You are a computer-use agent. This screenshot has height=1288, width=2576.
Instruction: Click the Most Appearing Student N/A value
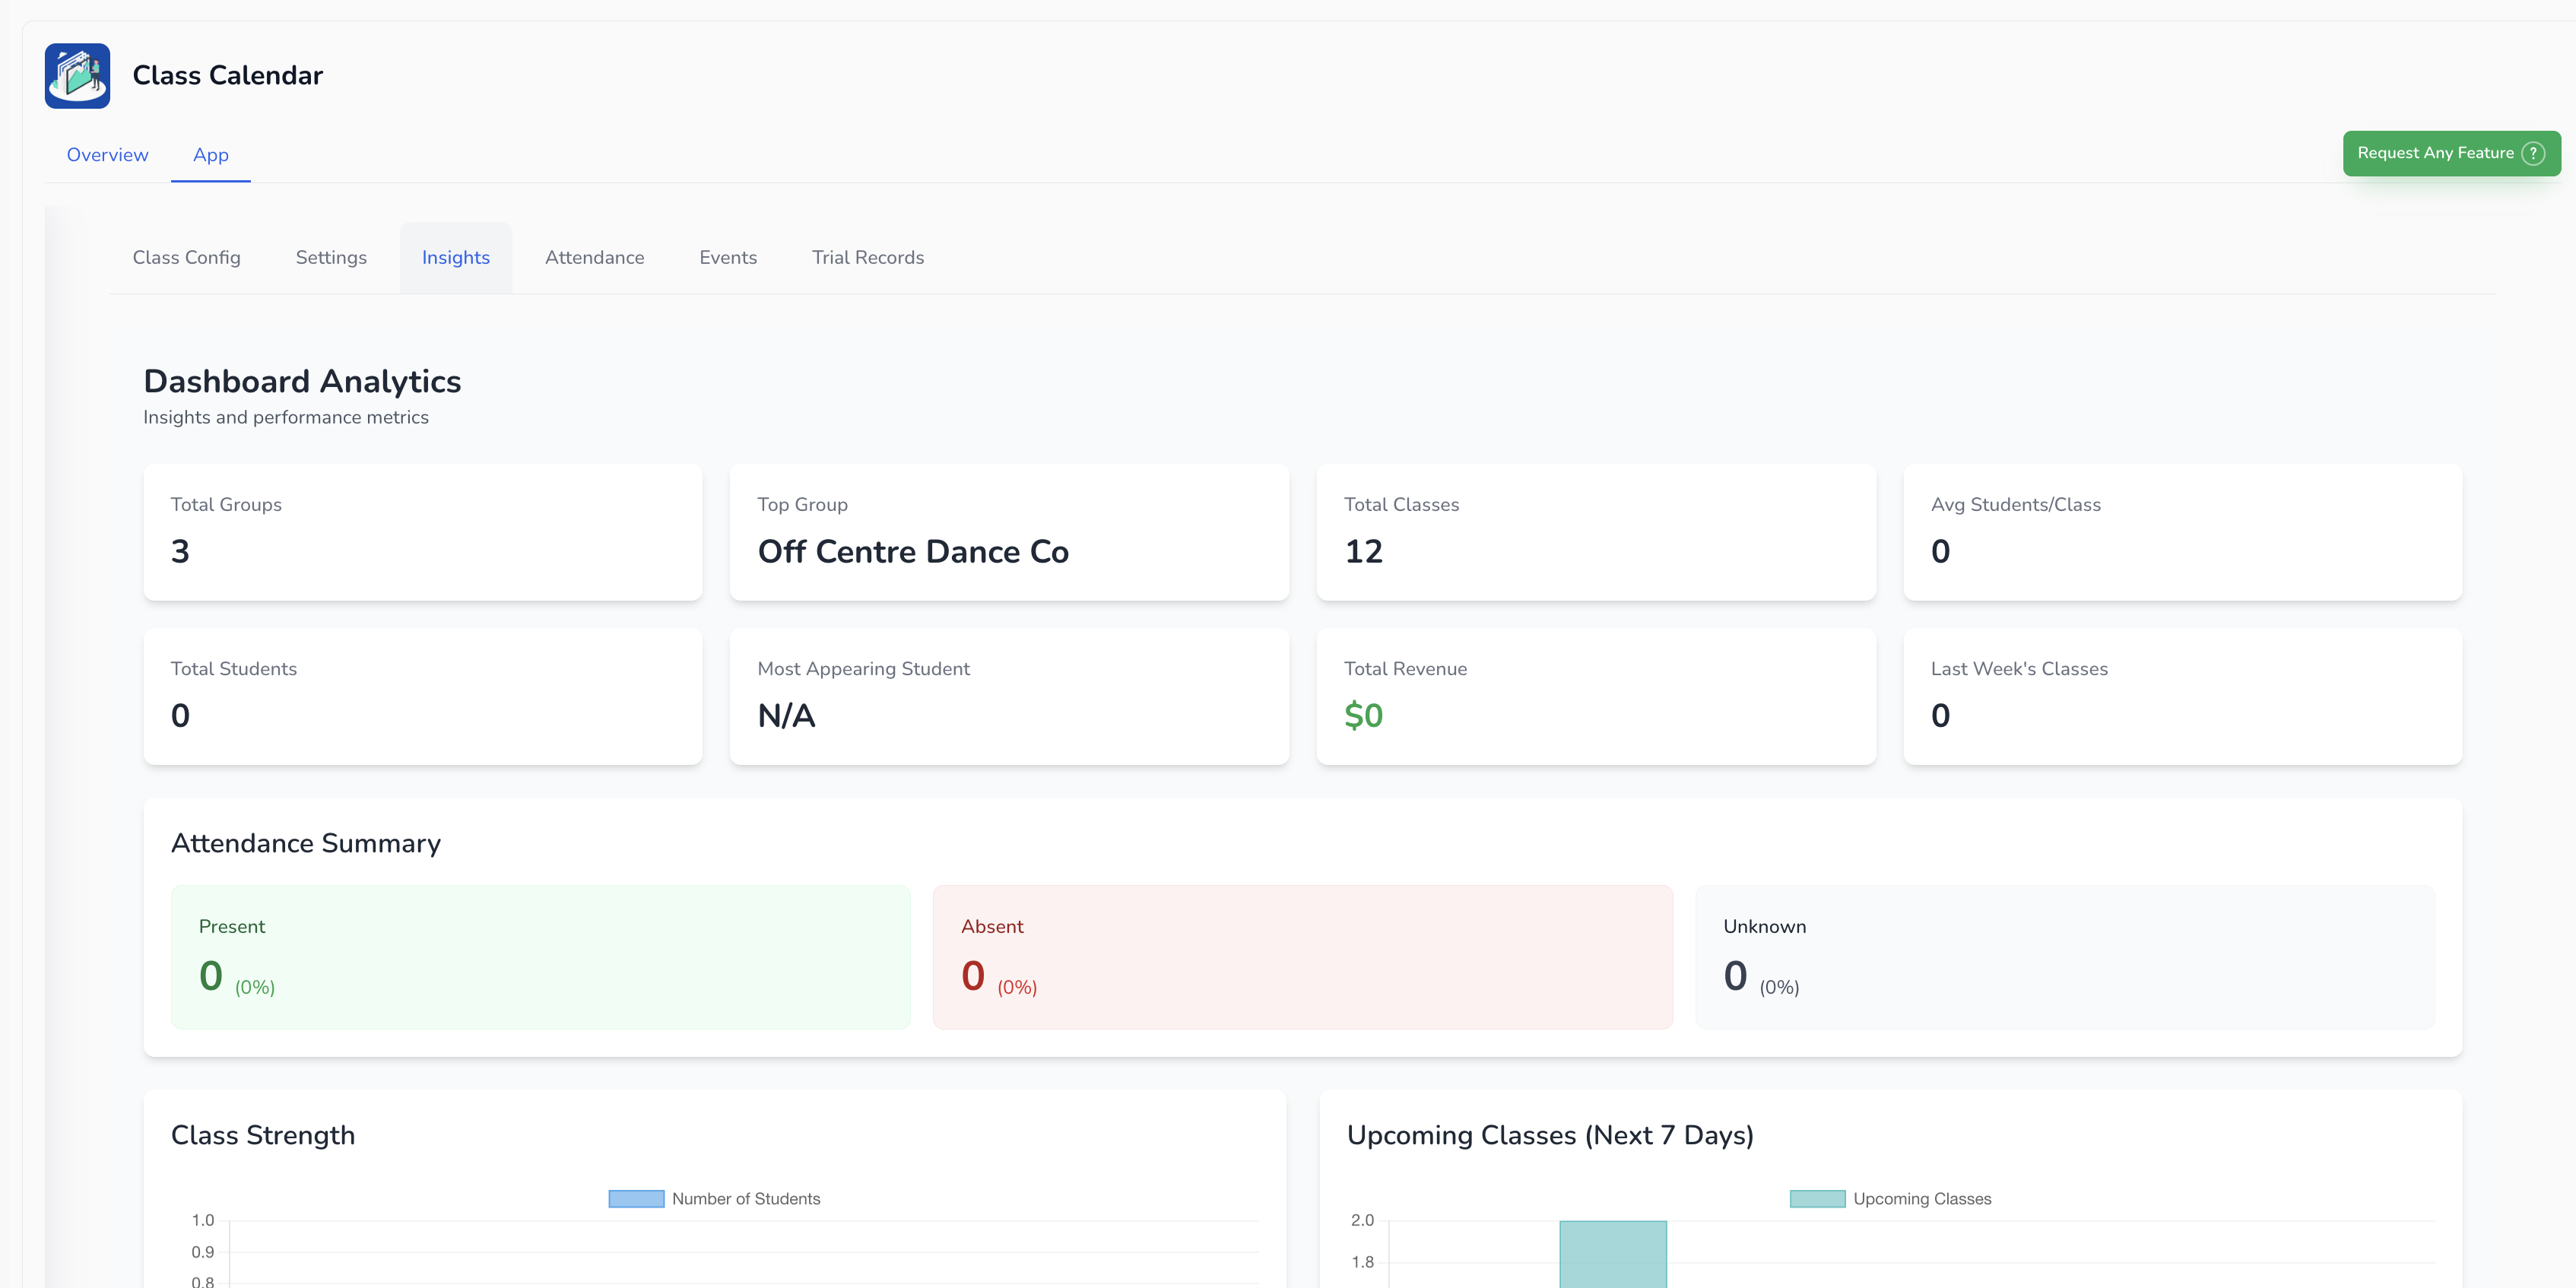pyautogui.click(x=786, y=716)
